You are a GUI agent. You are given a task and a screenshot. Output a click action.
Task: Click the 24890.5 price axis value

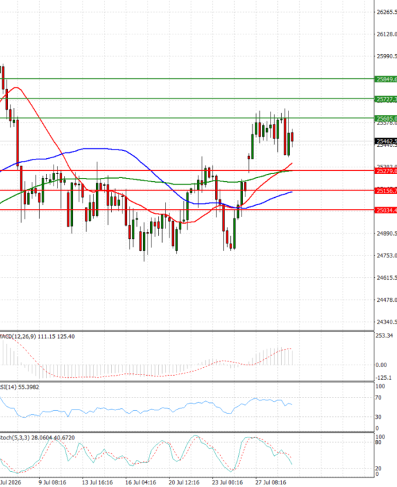386,234
